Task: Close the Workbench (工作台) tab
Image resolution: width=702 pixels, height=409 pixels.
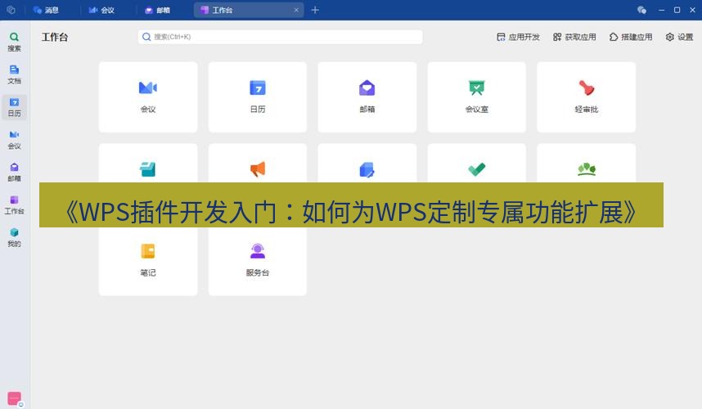Action: click(x=296, y=10)
